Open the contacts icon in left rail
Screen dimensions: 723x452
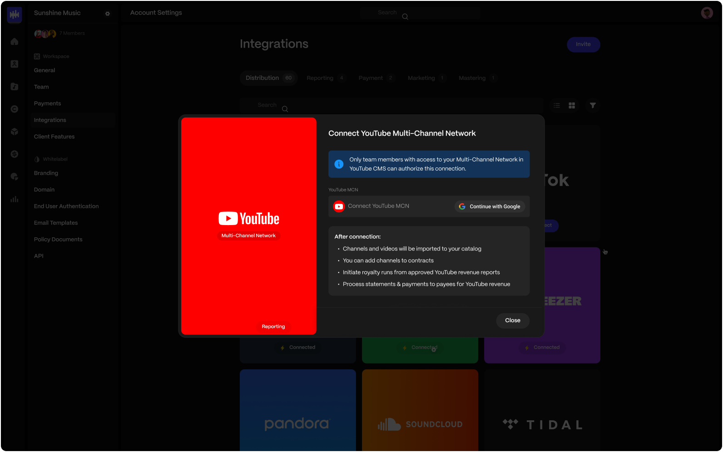point(15,64)
